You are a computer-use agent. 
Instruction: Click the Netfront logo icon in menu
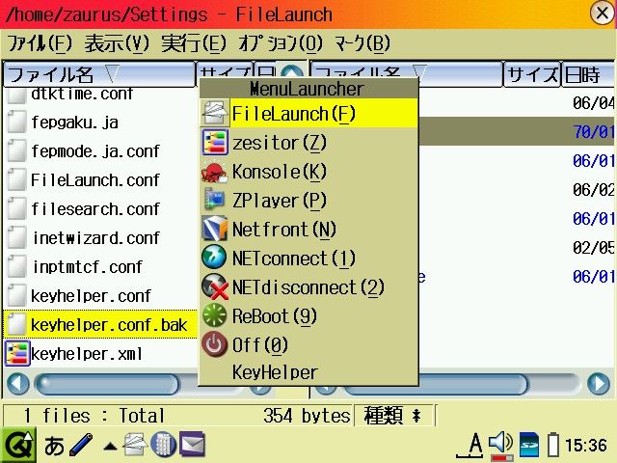pos(214,229)
